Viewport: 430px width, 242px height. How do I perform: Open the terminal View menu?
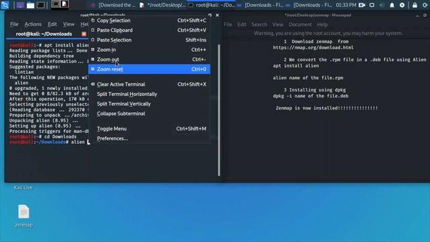[69, 24]
